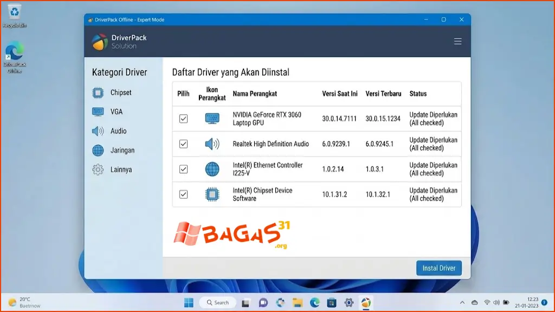This screenshot has width=555, height=312.
Task: Open the Windows Start menu
Action: (189, 302)
